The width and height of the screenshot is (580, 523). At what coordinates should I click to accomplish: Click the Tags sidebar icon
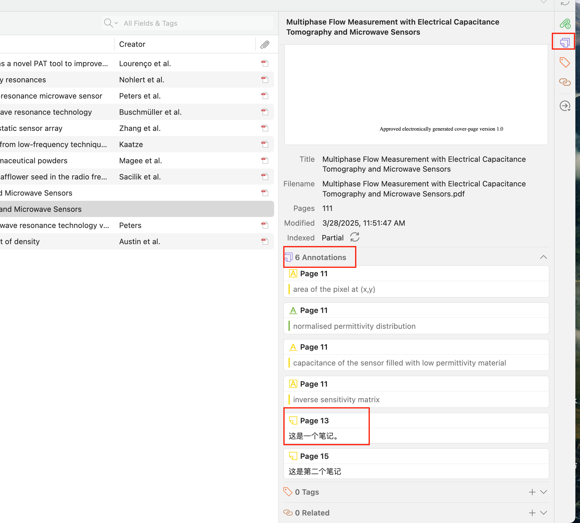coord(565,62)
